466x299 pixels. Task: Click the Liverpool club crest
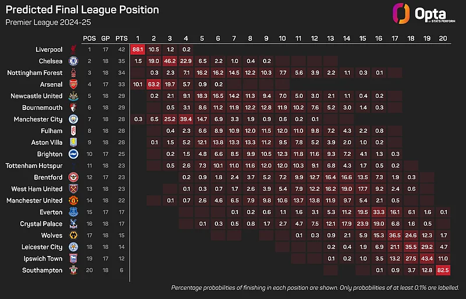pos(73,49)
